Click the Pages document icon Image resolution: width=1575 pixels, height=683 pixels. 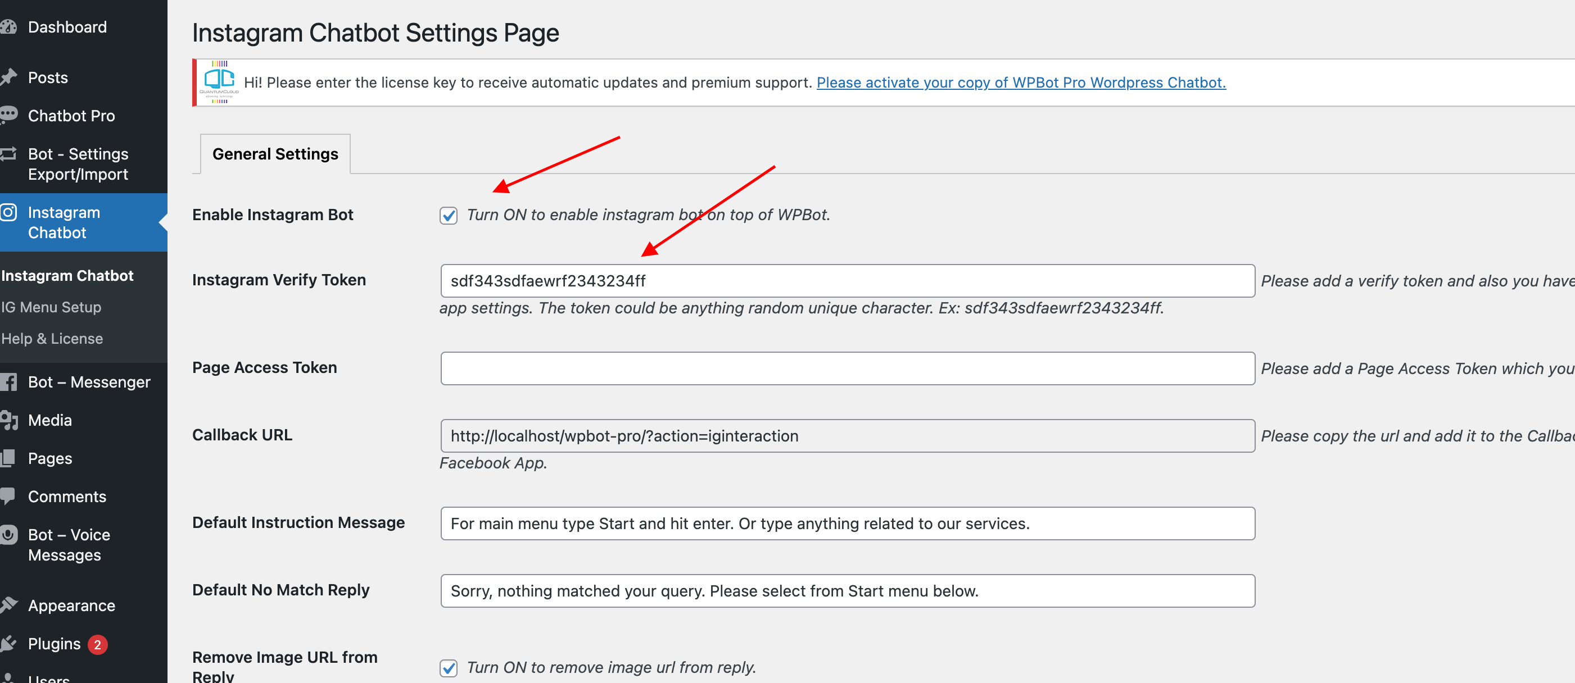coord(8,458)
